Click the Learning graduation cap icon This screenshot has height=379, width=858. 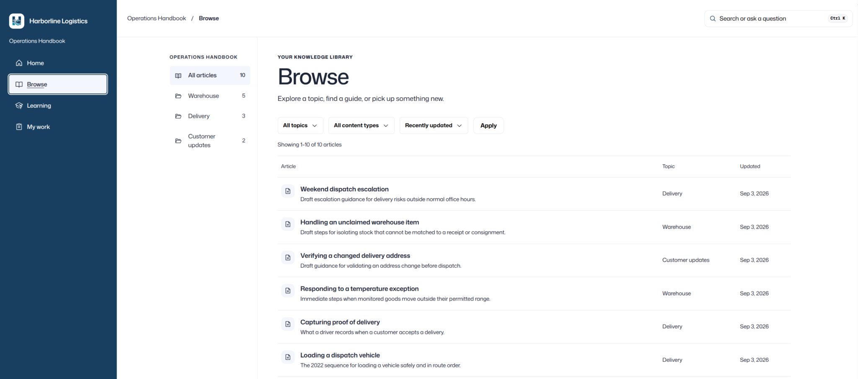click(x=19, y=106)
